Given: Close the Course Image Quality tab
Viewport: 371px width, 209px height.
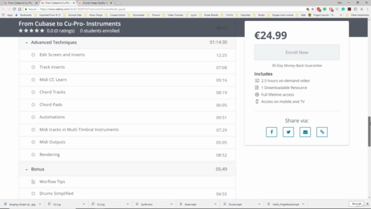Looking at the screenshot, I should pyautogui.click(x=111, y=3).
